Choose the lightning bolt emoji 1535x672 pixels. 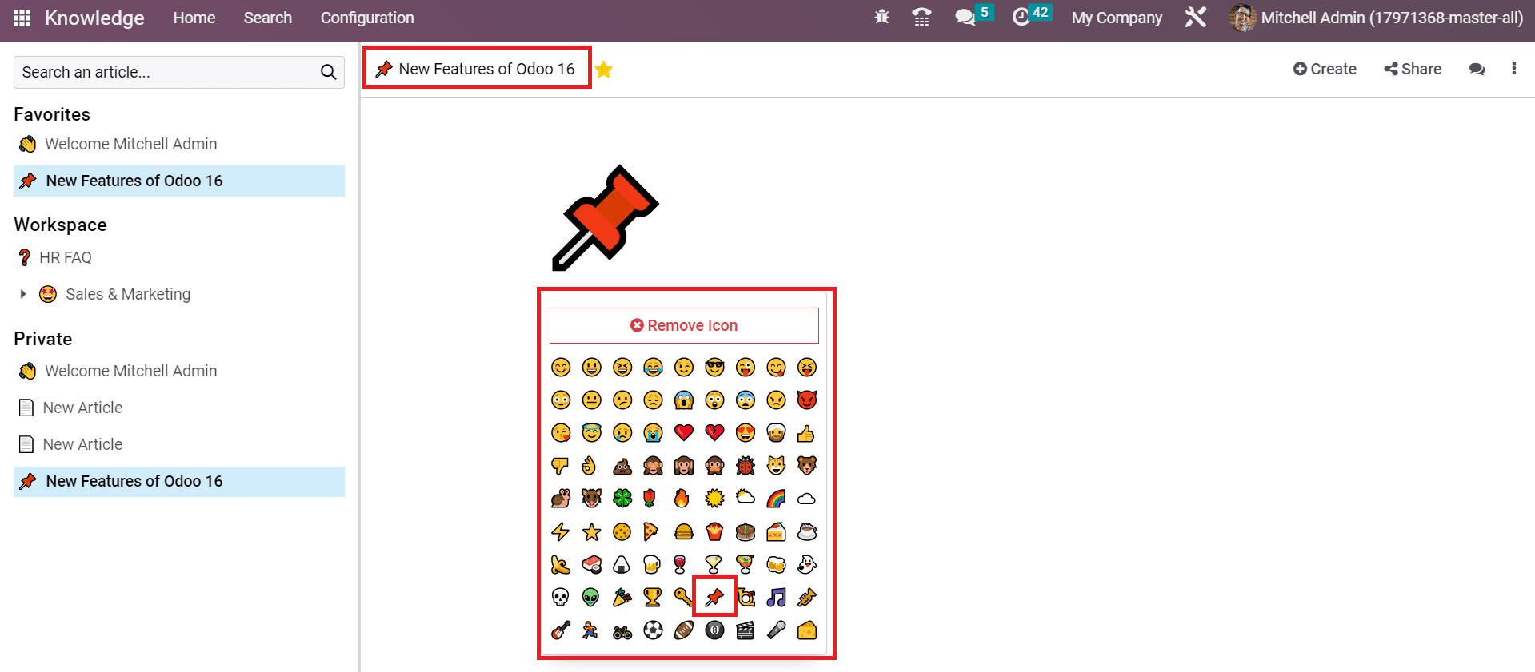click(x=561, y=531)
